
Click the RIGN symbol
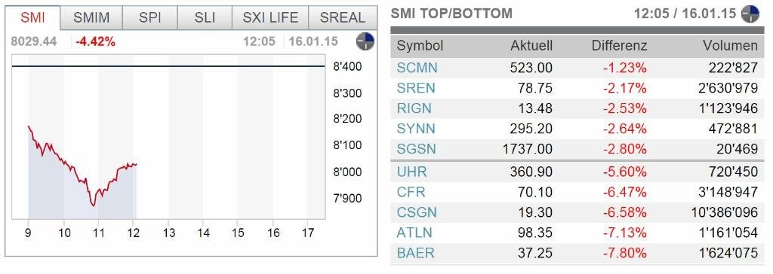(414, 108)
